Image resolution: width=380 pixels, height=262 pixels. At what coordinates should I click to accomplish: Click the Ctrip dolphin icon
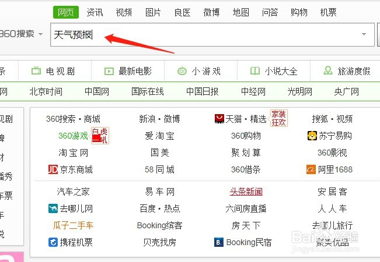(53, 242)
